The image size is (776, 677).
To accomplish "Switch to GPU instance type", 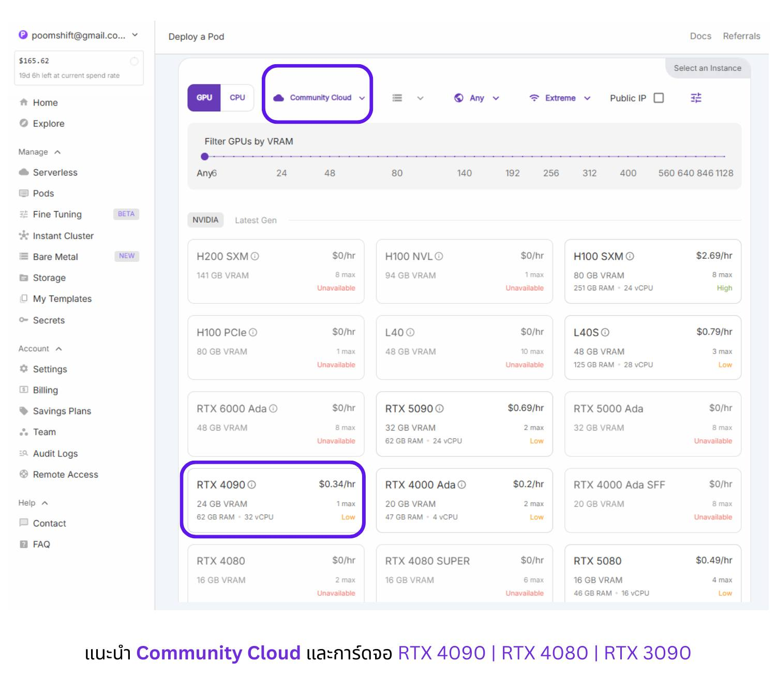I will coord(204,98).
